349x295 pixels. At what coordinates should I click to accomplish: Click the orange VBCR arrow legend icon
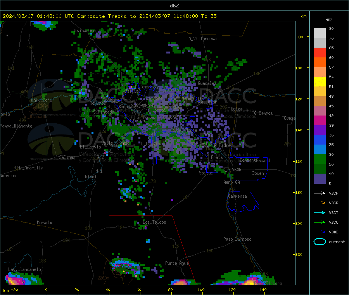point(320,203)
